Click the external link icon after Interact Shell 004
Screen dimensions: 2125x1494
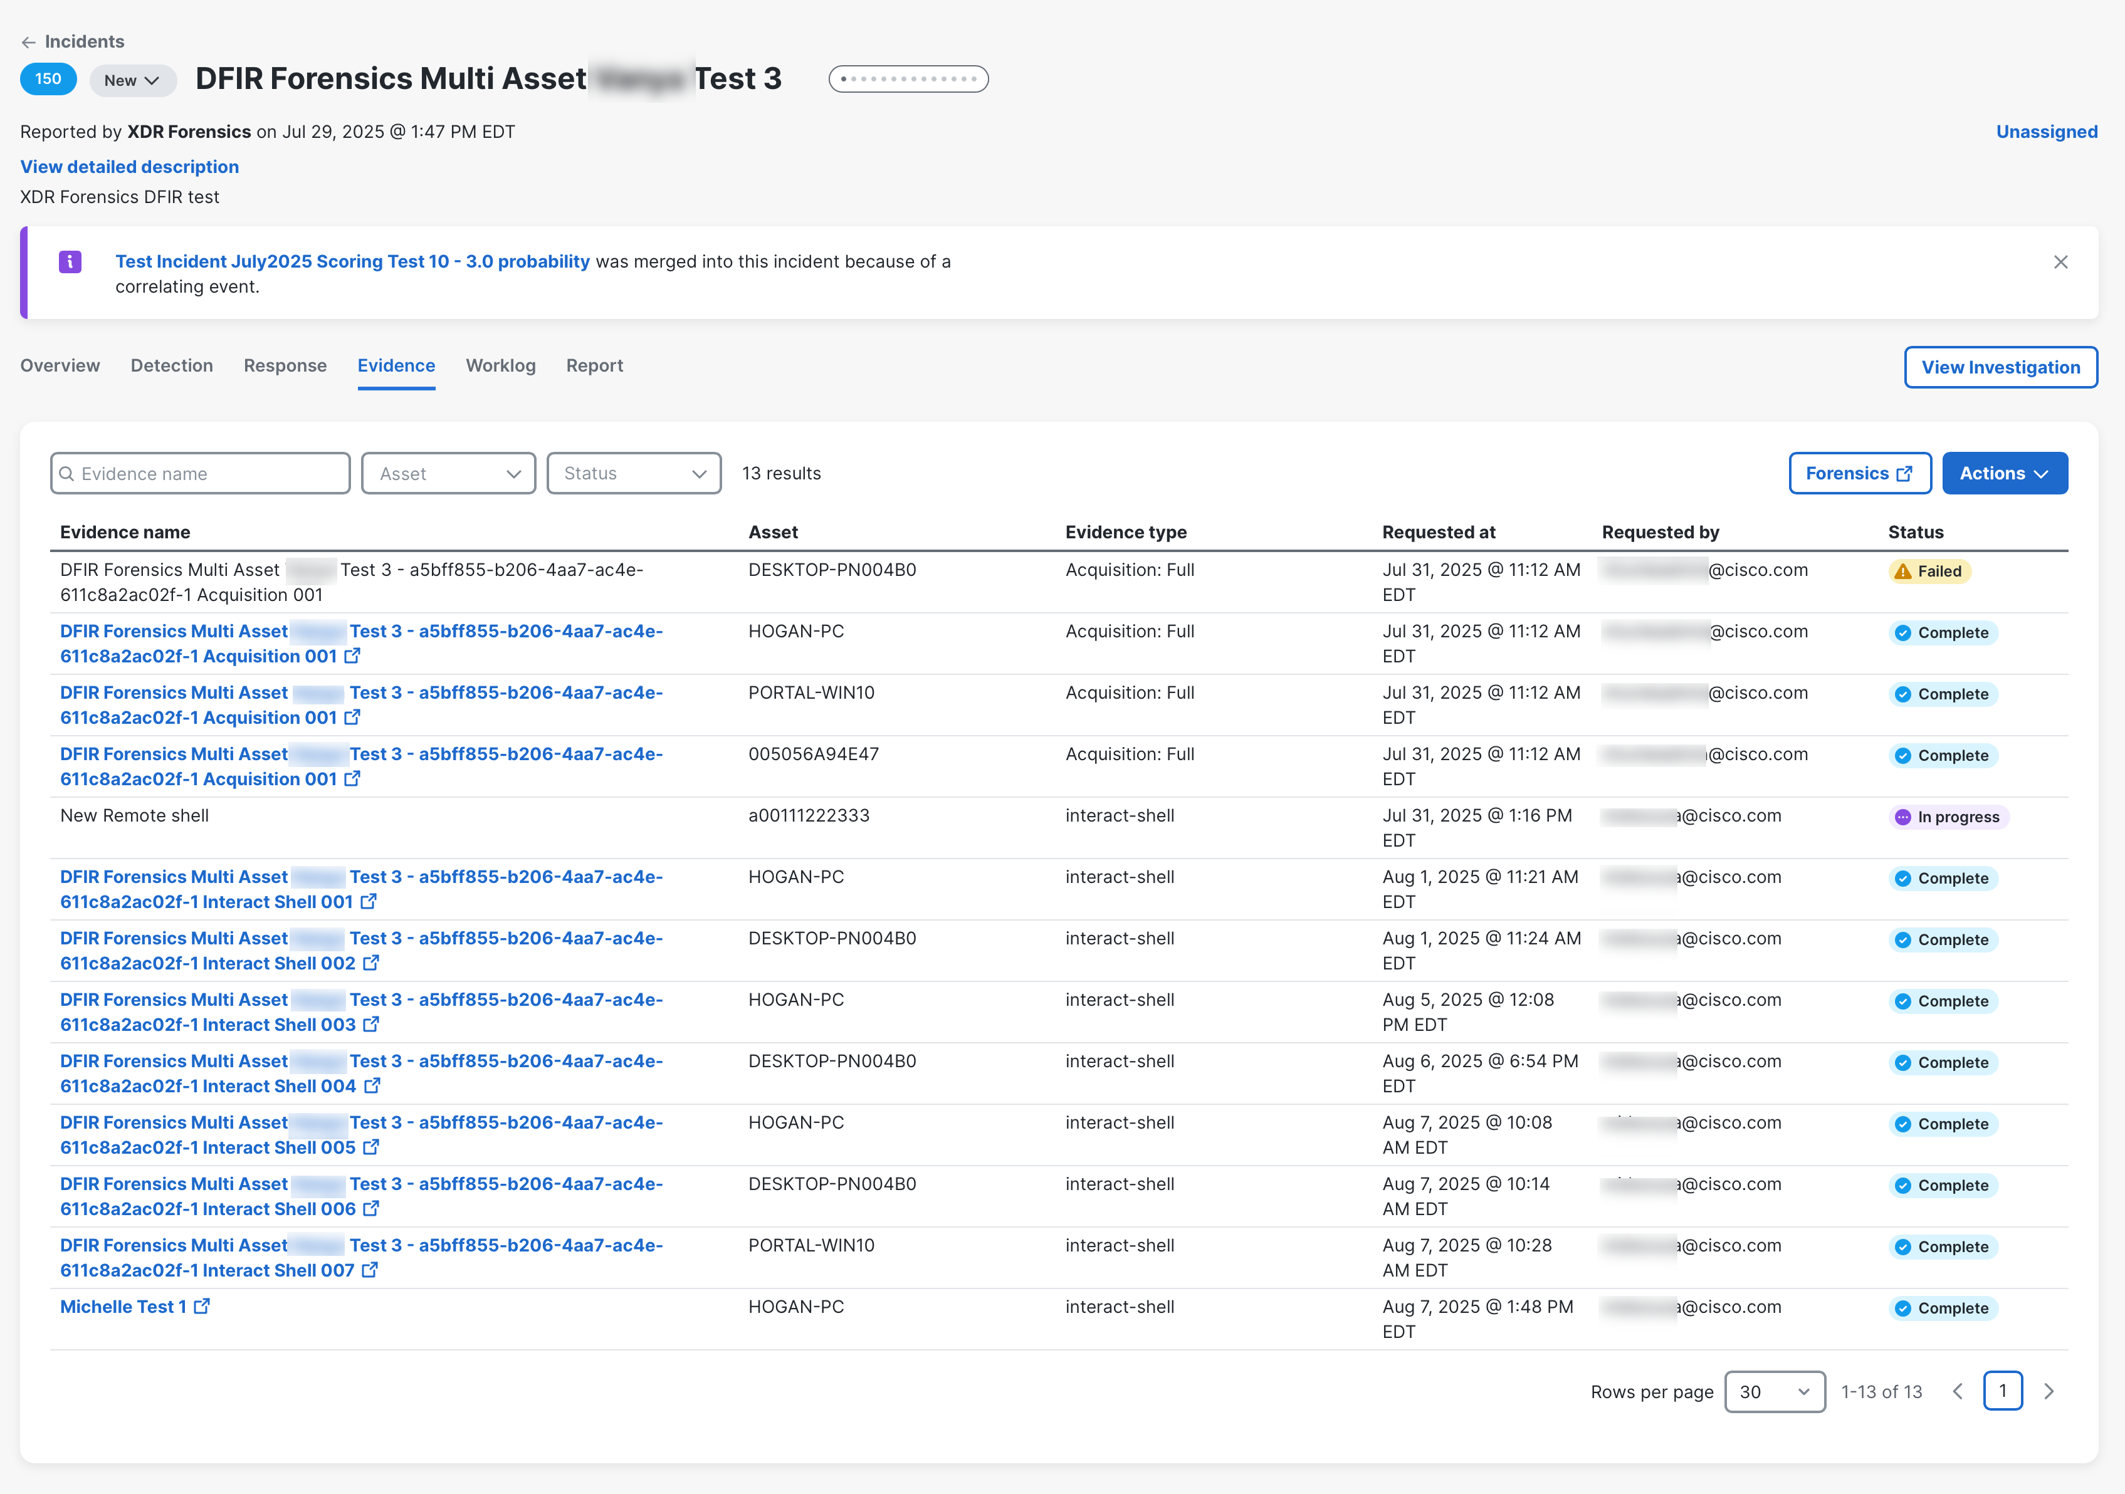[371, 1086]
